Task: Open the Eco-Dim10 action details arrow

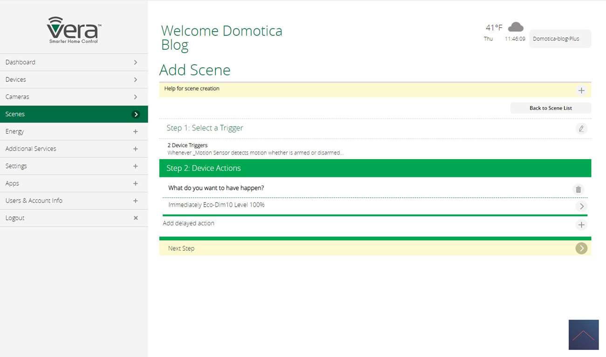Action: coord(581,206)
